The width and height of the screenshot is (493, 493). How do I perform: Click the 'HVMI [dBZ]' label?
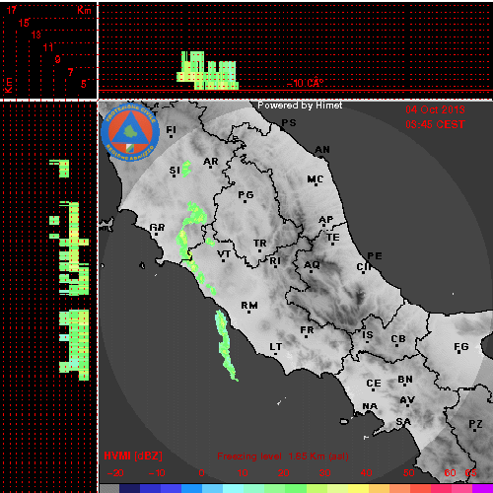(133, 456)
